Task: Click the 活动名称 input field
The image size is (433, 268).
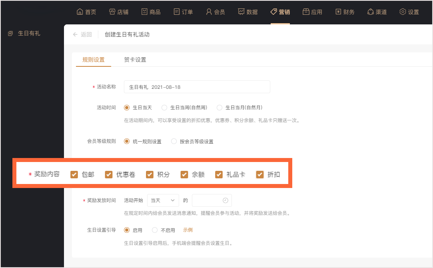Action: 197,87
